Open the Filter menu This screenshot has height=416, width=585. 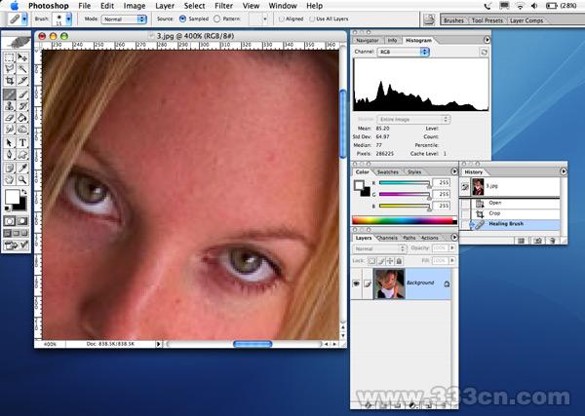coord(223,5)
